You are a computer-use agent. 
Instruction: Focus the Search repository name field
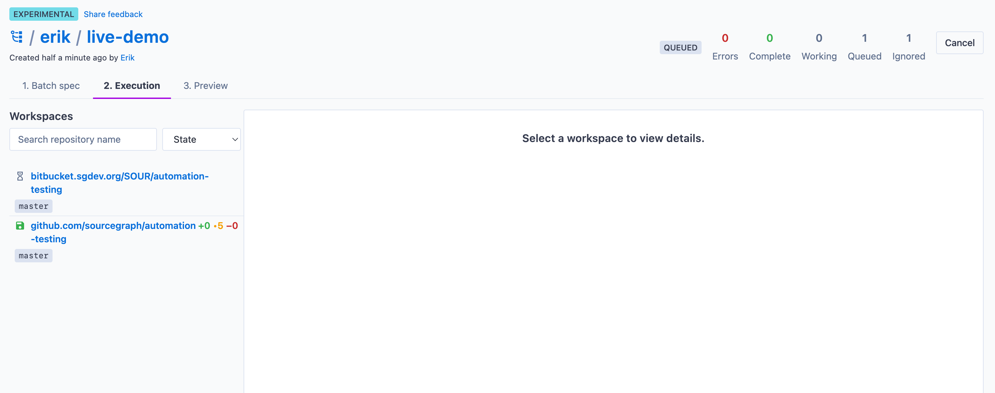pos(83,139)
